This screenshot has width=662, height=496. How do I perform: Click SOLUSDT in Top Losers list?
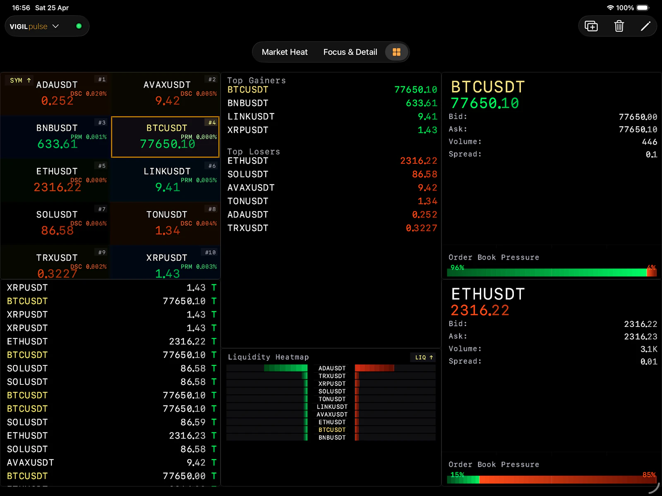pyautogui.click(x=332, y=174)
